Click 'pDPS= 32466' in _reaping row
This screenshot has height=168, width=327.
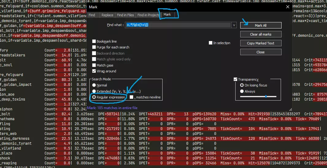pos(205,163)
